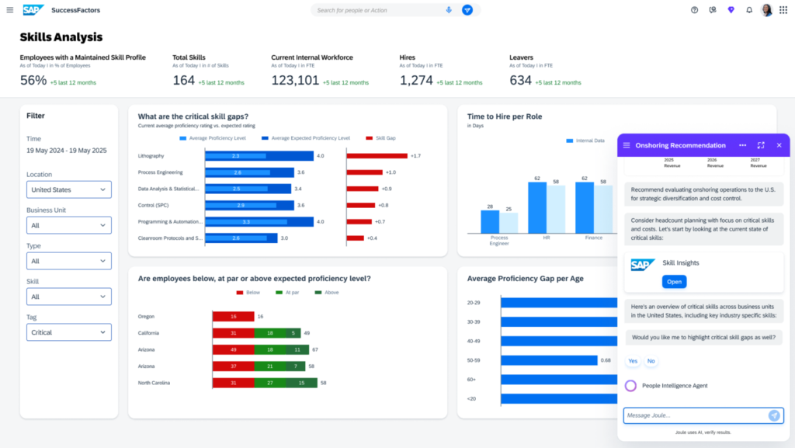Open the notifications bell

click(x=748, y=10)
